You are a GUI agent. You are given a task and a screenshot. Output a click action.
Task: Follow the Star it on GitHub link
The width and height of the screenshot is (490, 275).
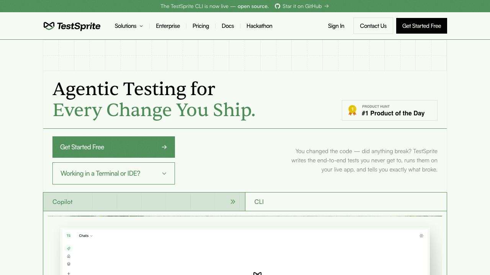[302, 6]
